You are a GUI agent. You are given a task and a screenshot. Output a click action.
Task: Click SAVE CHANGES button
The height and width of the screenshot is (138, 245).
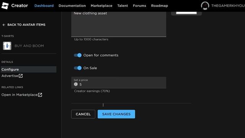[116, 114]
